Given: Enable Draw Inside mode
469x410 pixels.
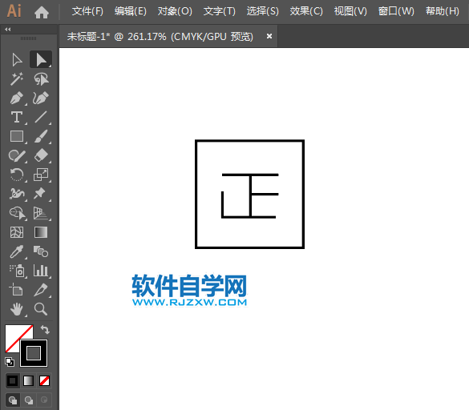Looking at the screenshot, I should (x=44, y=400).
